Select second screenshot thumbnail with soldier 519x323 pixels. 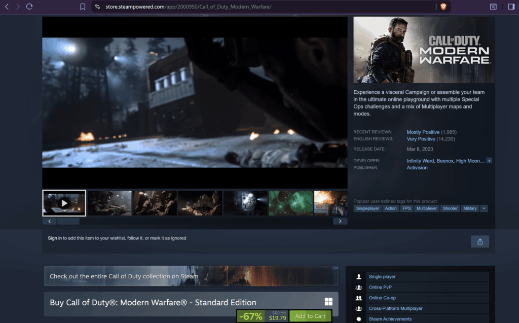pos(109,203)
